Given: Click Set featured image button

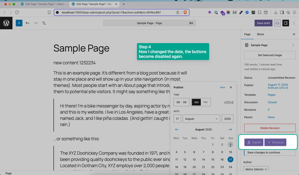Looking at the screenshot, I should coord(270,55).
